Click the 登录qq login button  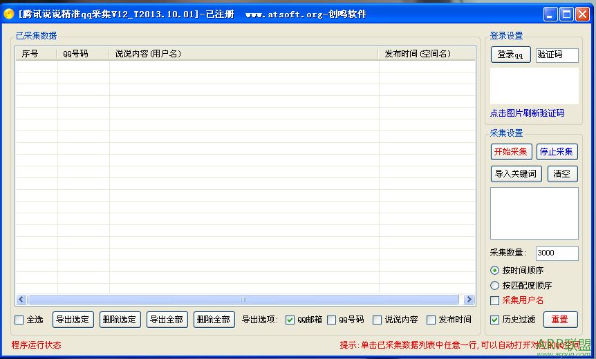coord(510,55)
